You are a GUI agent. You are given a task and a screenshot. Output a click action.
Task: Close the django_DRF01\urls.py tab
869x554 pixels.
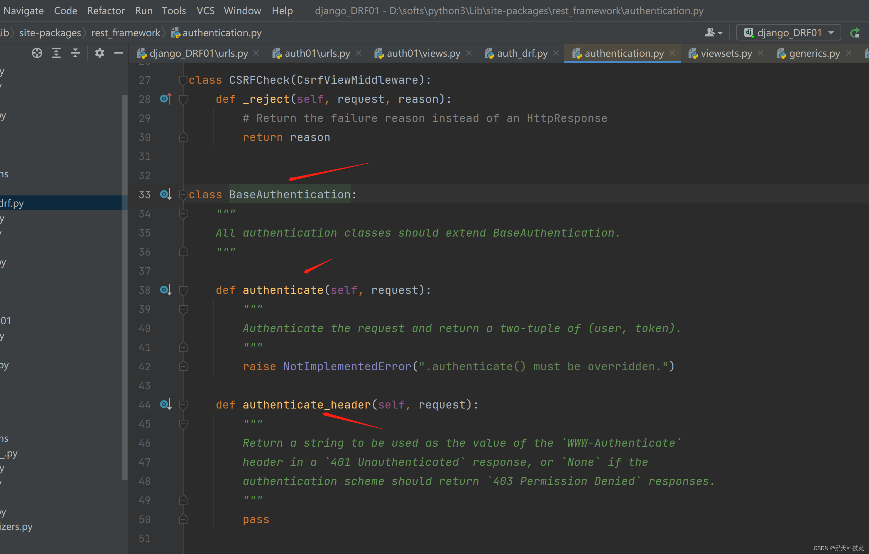[256, 53]
